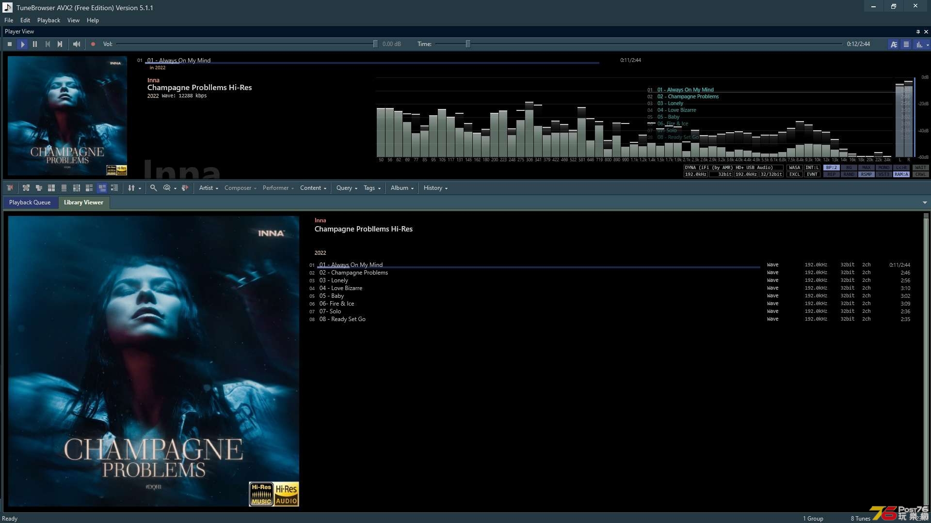Click the EXCL exclusive mode box
This screenshot has width=931, height=523.
(x=794, y=174)
